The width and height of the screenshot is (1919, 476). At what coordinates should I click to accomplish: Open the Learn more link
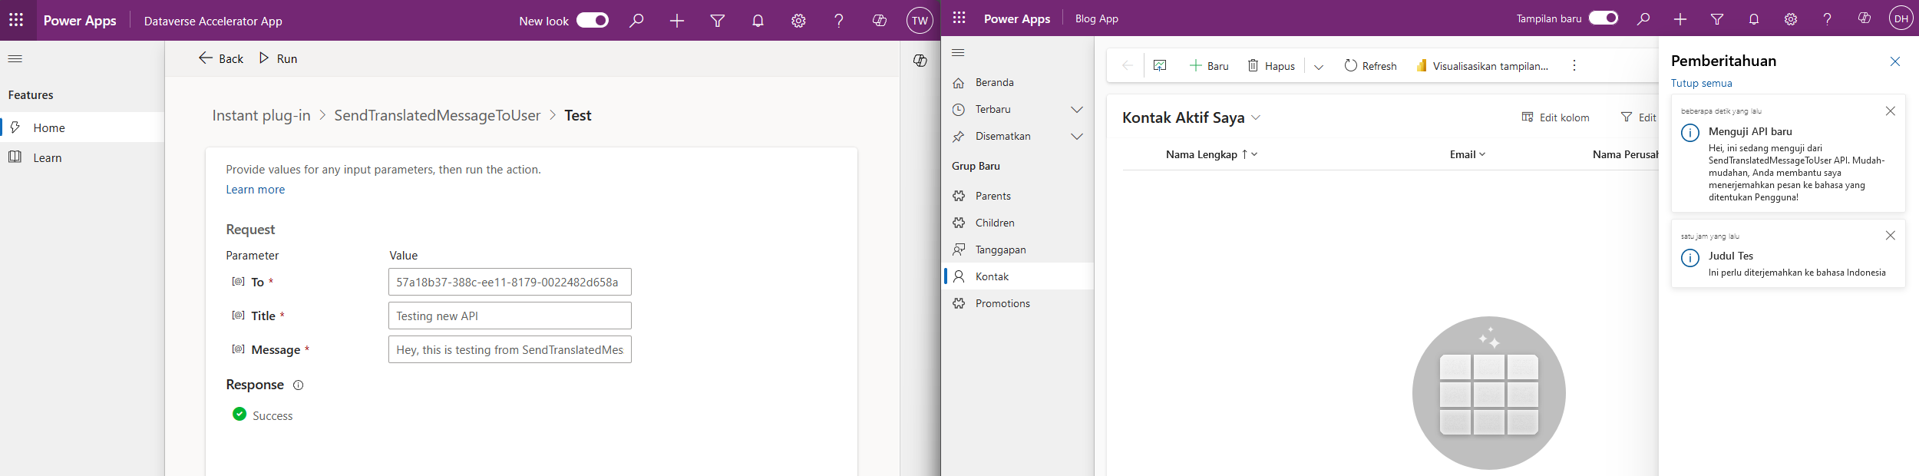click(255, 190)
